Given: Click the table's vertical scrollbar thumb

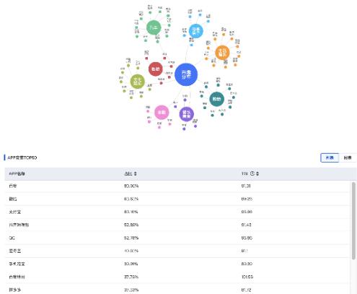Looking at the screenshot, I should coord(353,220).
